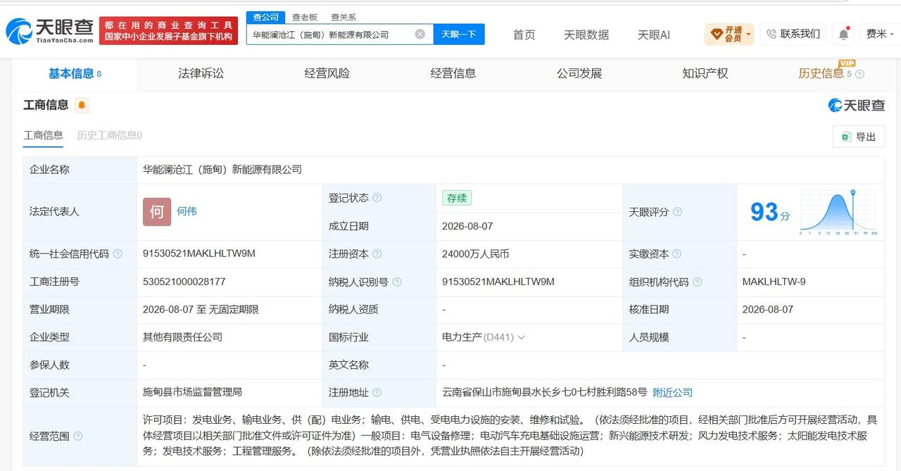Screen dimensions: 901x471
Task: Click the 24000万人民币 registered capital value
Action: tap(475, 253)
